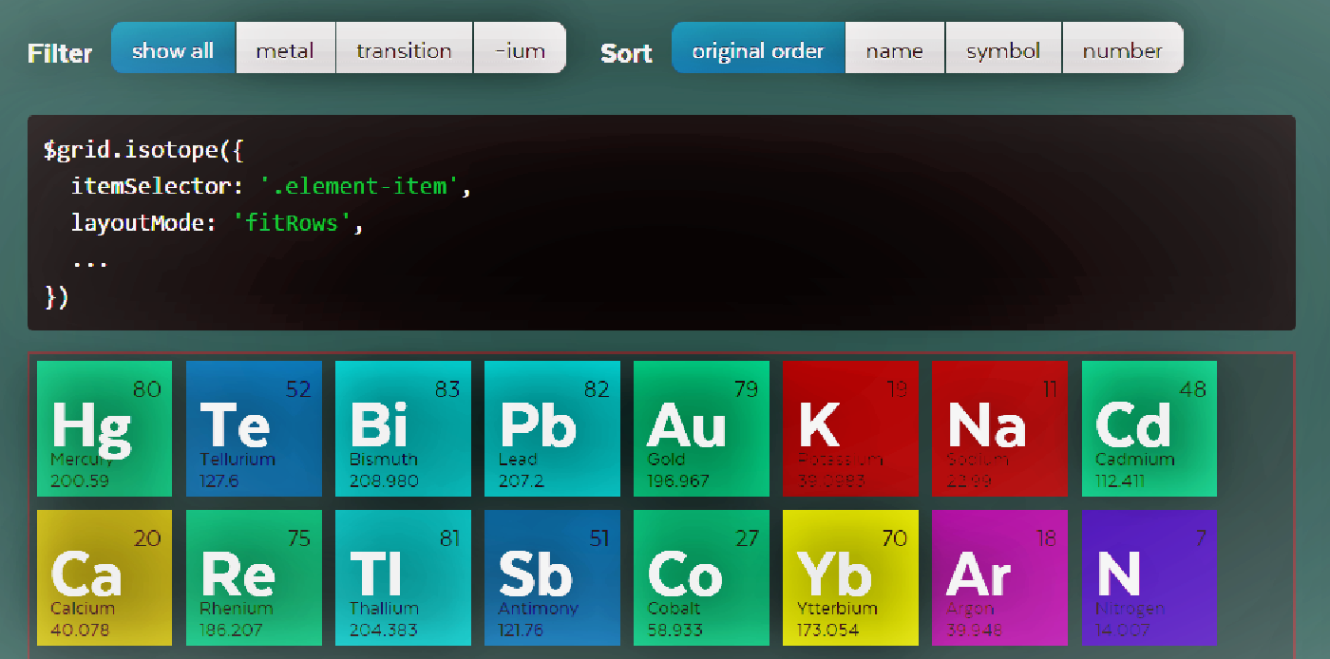Select the 'show all' filter button
Viewport: 1330px width, 659px height.
click(173, 49)
